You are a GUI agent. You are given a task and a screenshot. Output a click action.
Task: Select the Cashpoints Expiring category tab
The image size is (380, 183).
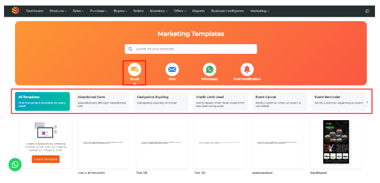point(161,102)
